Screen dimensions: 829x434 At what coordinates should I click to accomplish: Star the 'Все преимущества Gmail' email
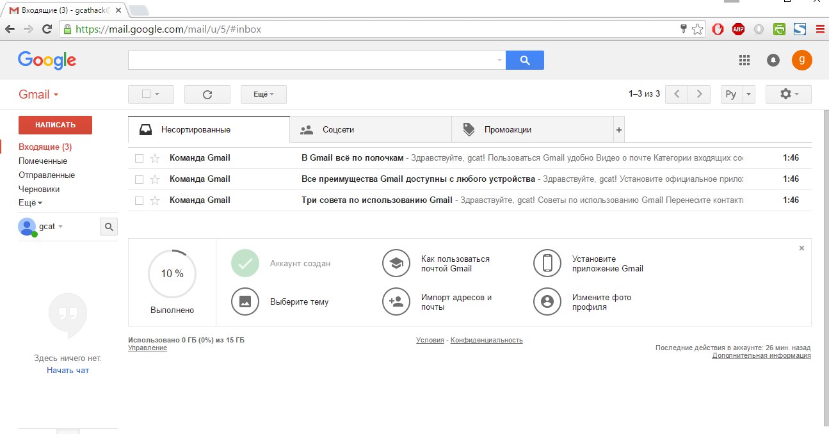154,179
